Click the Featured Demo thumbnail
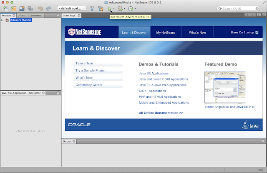This screenshot has height=173, width=267. [225, 87]
